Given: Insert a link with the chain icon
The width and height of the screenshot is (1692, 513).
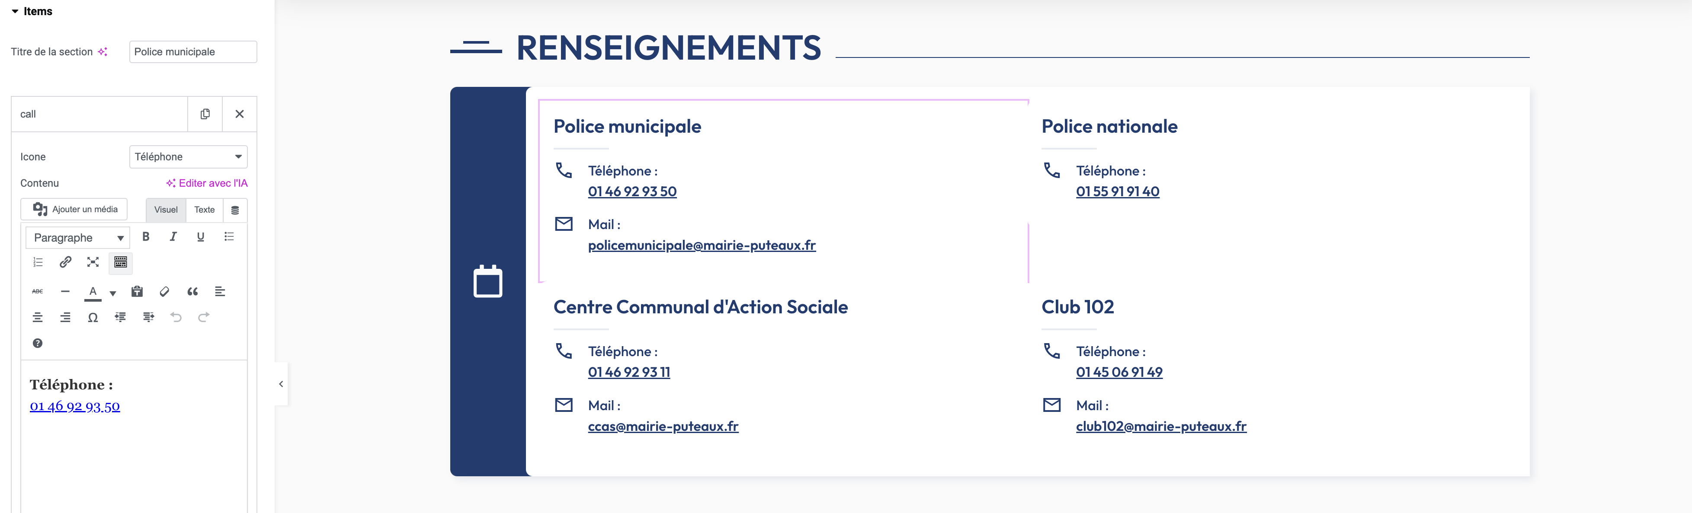Looking at the screenshot, I should (66, 262).
